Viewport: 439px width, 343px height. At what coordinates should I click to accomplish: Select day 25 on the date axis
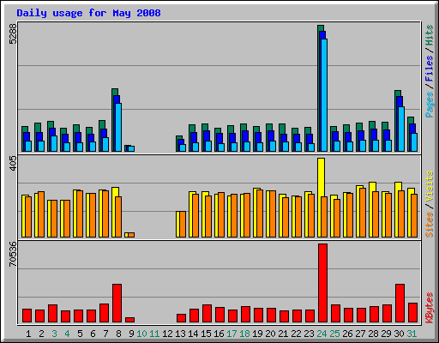click(334, 334)
